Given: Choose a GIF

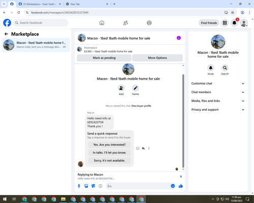Looking at the screenshot, I should tap(101, 186).
